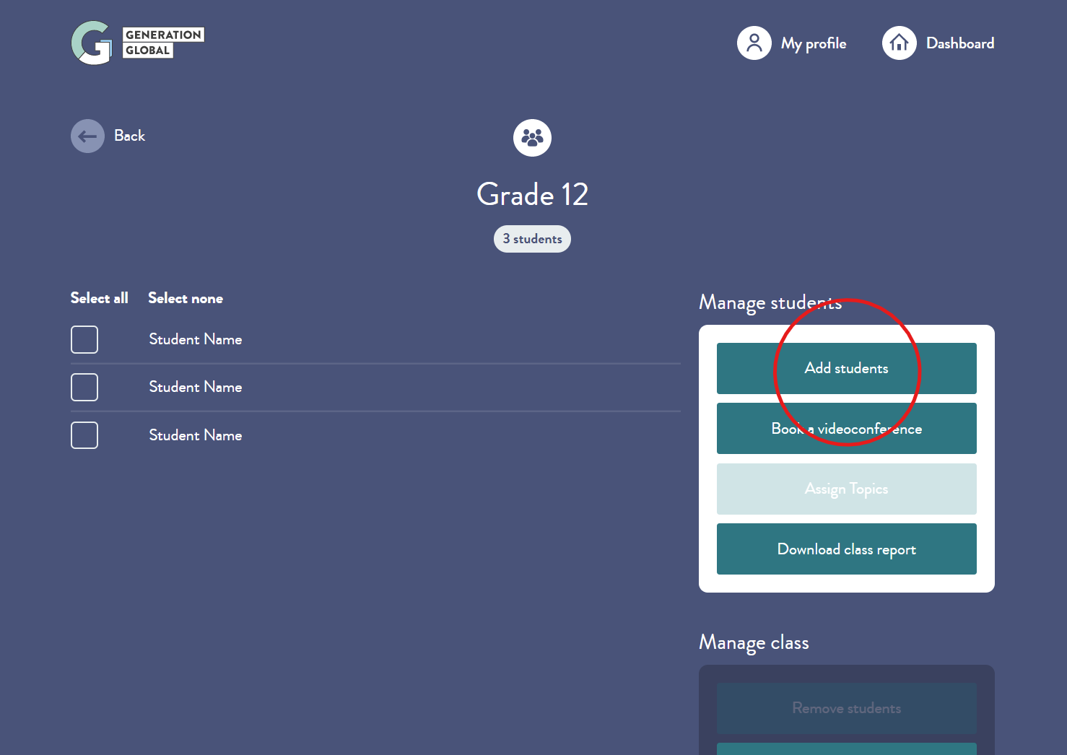The image size is (1067, 755).
Task: Click the Select all link
Action: [99, 298]
